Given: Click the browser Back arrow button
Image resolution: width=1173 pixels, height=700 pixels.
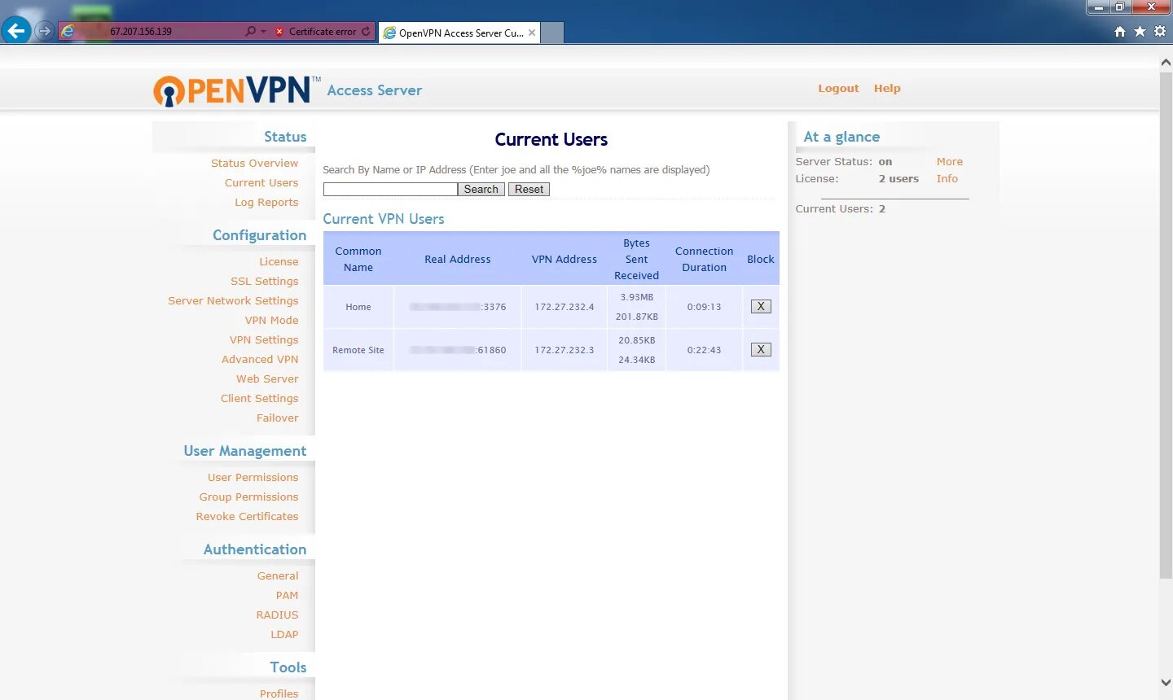Looking at the screenshot, I should click(x=15, y=31).
